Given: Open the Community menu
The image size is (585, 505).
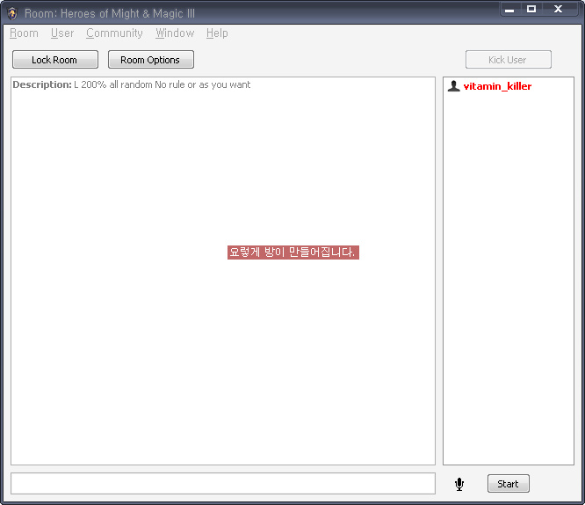Looking at the screenshot, I should coord(114,33).
